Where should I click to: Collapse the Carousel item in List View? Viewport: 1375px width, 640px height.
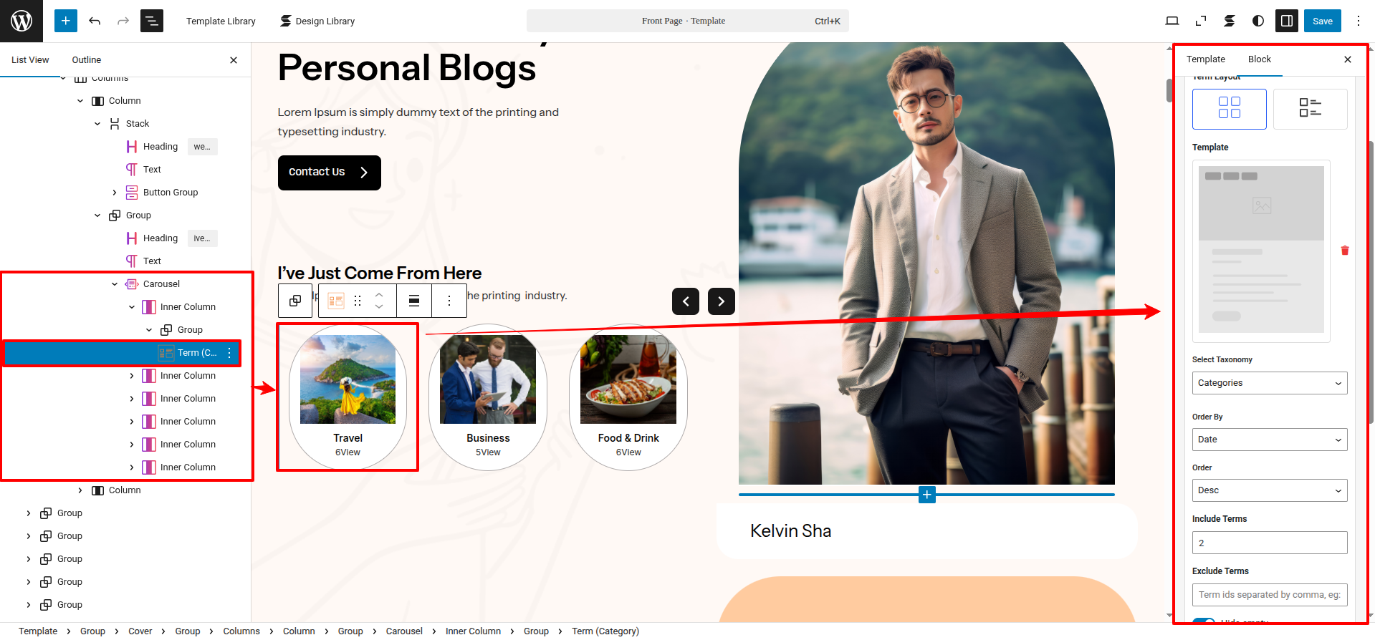115,284
